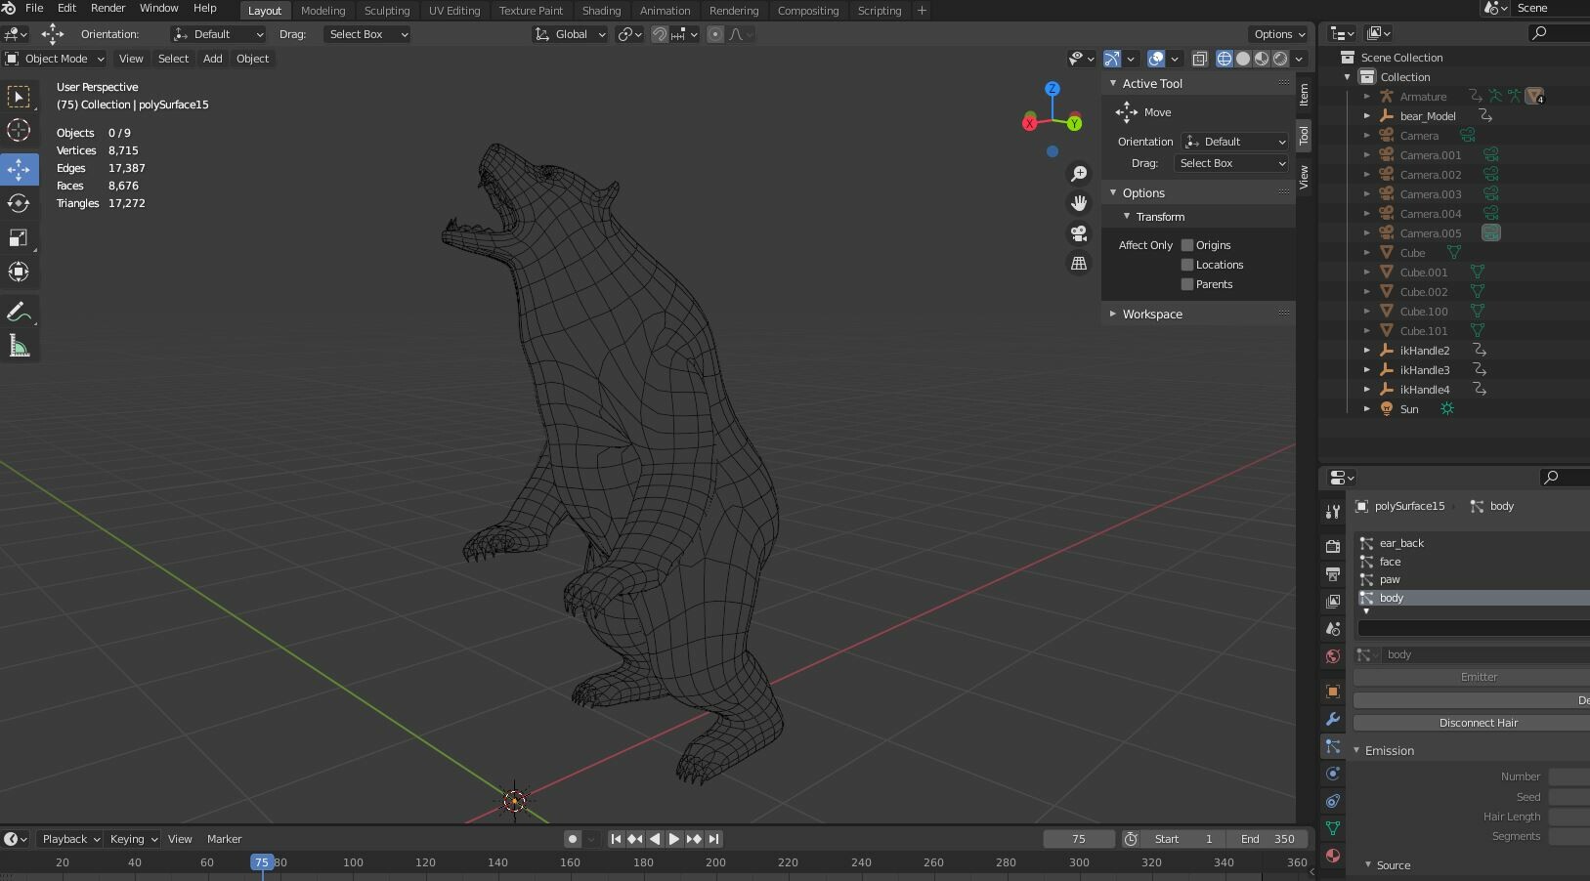Screen dimensions: 1590x881
Task: Expand the Armature item in the outliner
Action: click(1367, 97)
